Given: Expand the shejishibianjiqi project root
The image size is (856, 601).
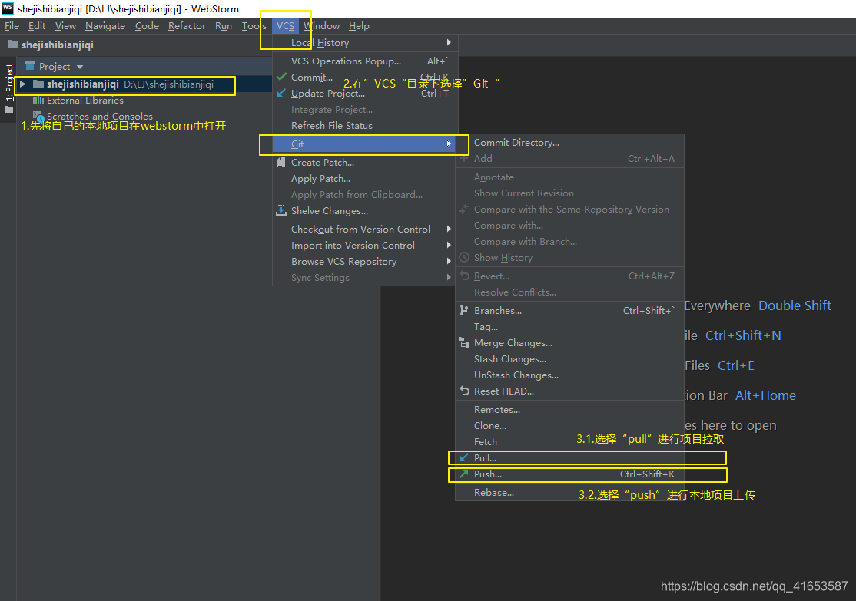Looking at the screenshot, I should click(x=23, y=84).
